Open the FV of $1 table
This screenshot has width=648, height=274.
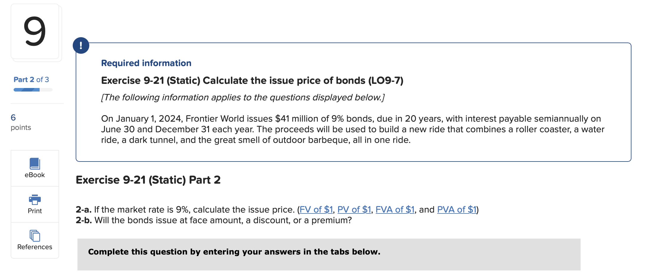point(316,210)
